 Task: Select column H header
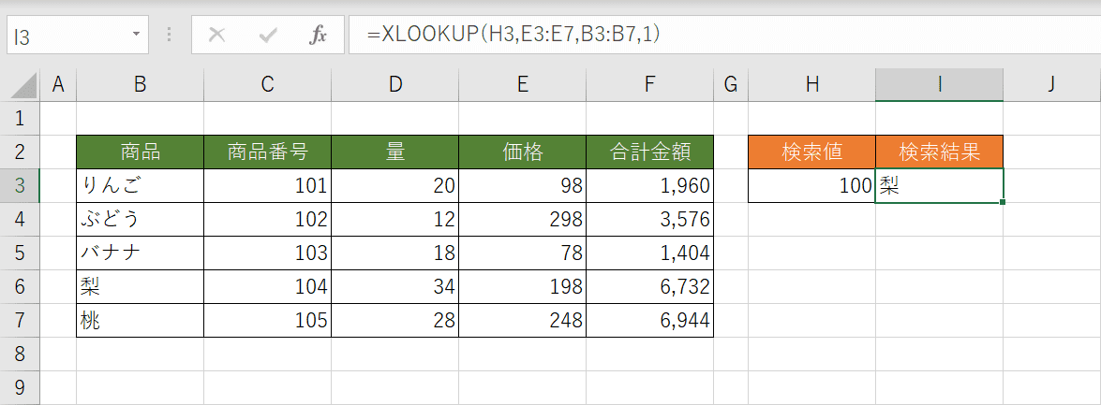[812, 85]
